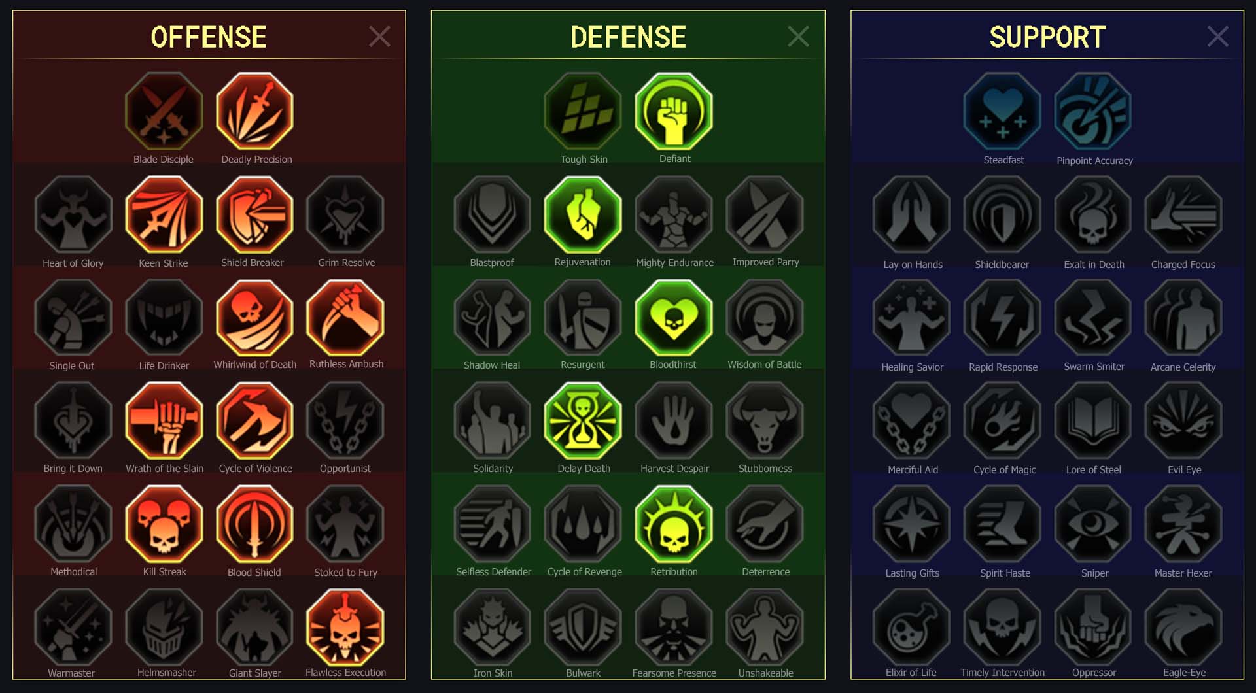Select the Delay Death hourglass icon

point(583,421)
